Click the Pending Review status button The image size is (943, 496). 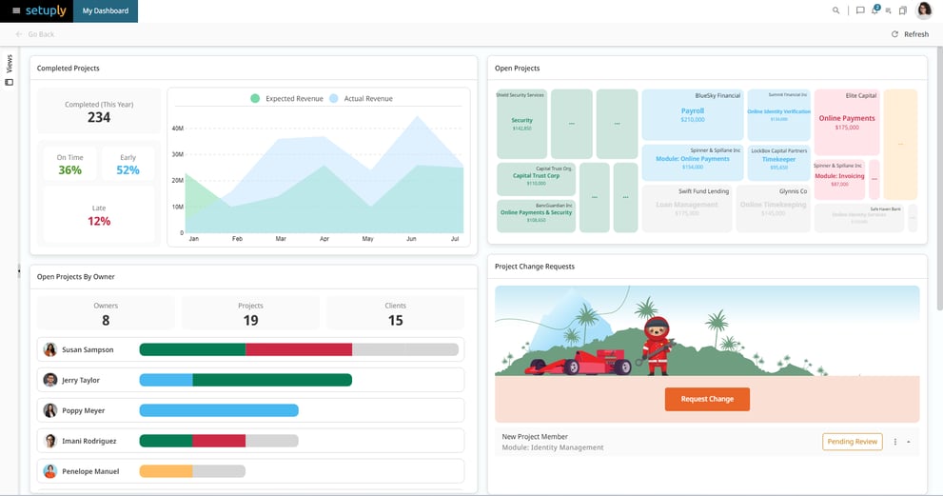click(x=852, y=442)
